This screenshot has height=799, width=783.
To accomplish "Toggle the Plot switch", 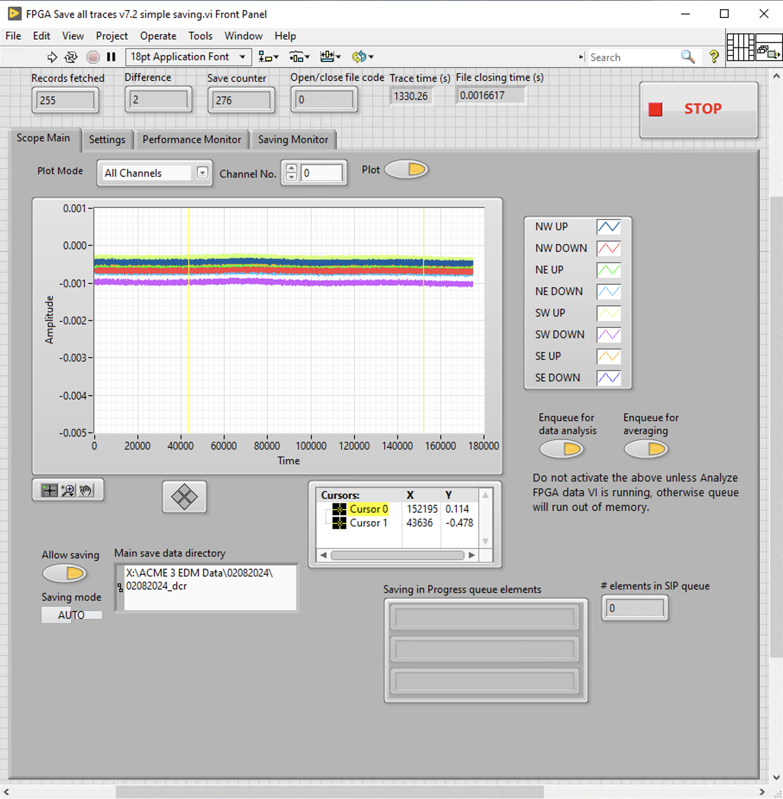I will [x=406, y=169].
